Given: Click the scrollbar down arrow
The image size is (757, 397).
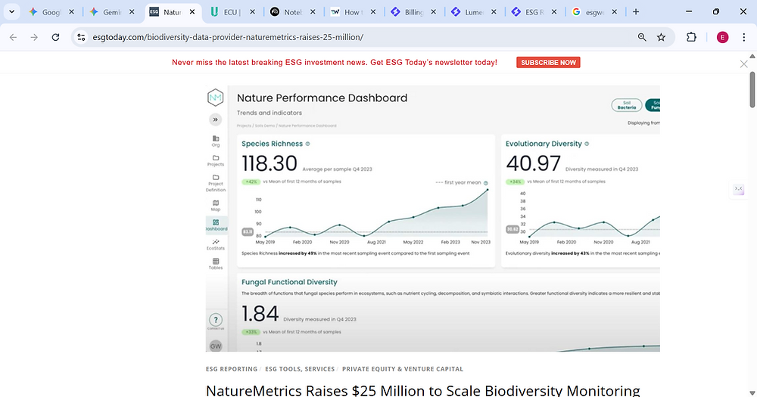Looking at the screenshot, I should [752, 392].
